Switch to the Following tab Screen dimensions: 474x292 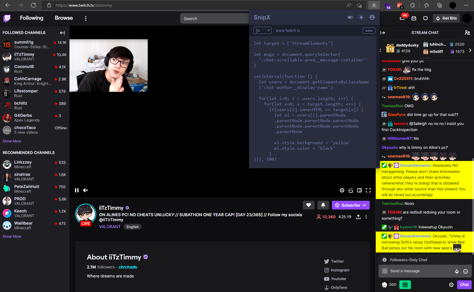[x=32, y=18]
